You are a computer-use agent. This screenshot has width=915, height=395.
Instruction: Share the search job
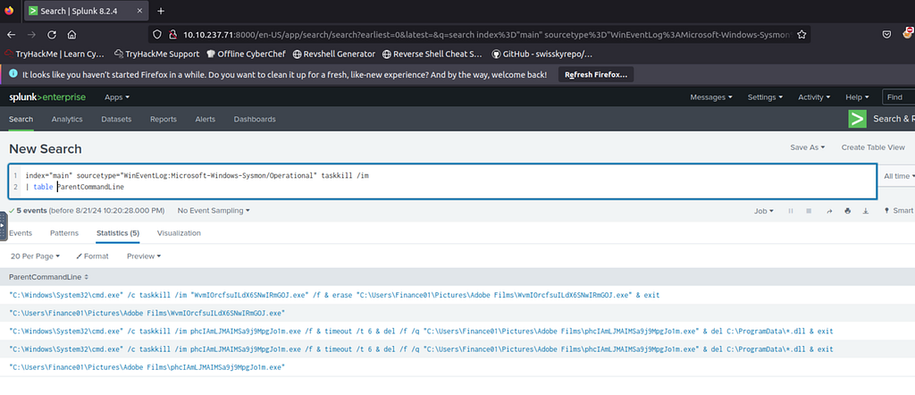828,211
